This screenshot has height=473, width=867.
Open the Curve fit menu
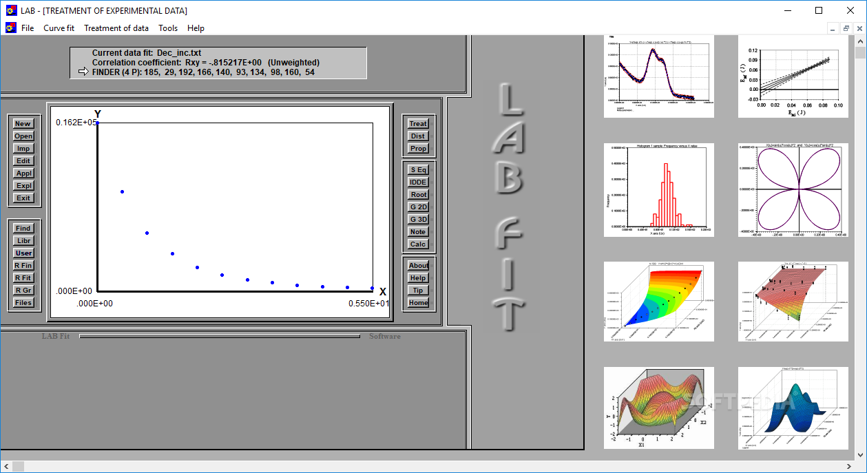point(59,28)
